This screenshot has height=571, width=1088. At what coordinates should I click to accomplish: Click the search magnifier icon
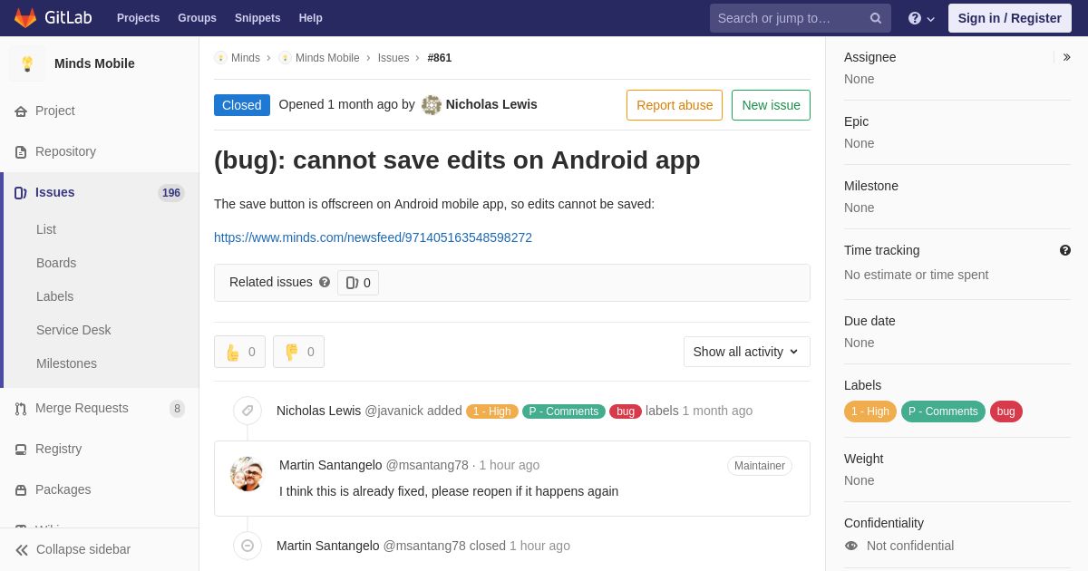point(875,18)
